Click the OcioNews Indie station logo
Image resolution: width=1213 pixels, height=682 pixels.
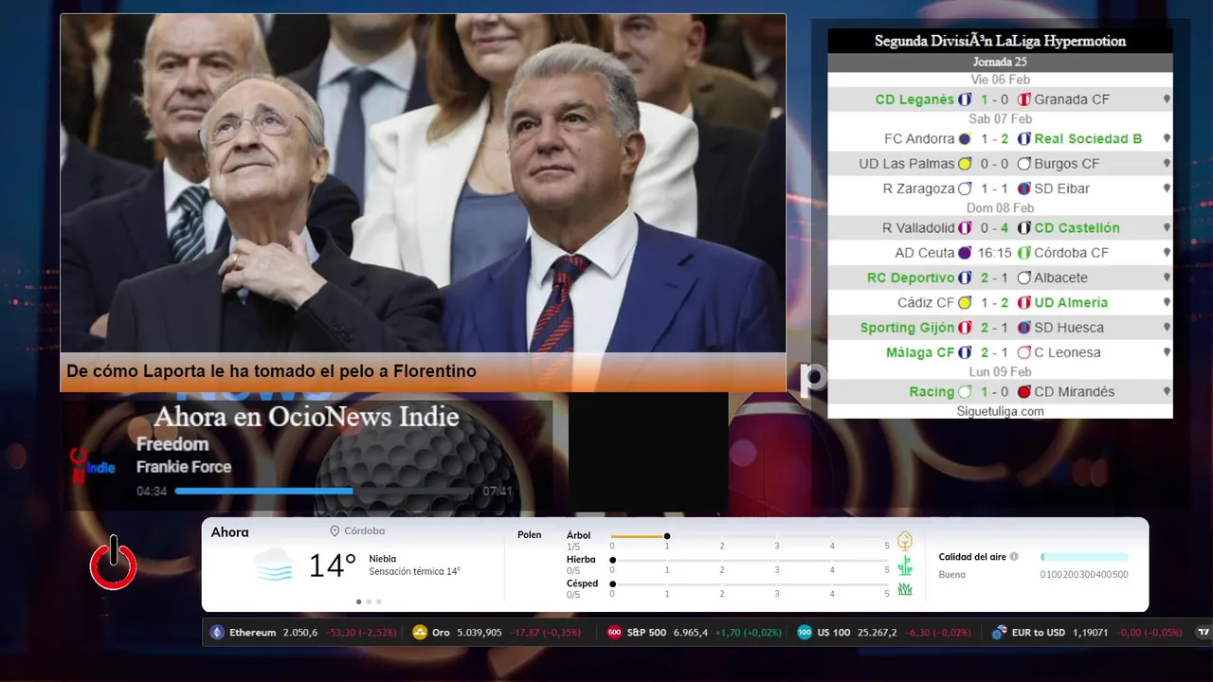(x=92, y=465)
